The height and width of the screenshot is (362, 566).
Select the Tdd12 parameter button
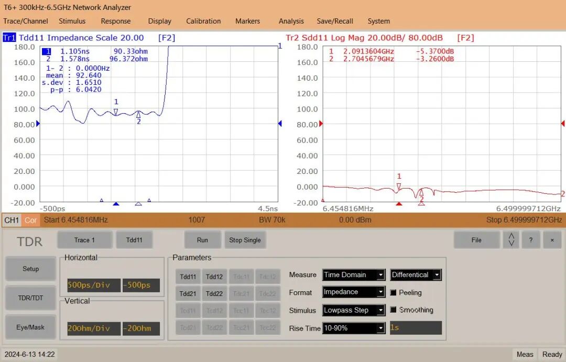[x=214, y=277]
